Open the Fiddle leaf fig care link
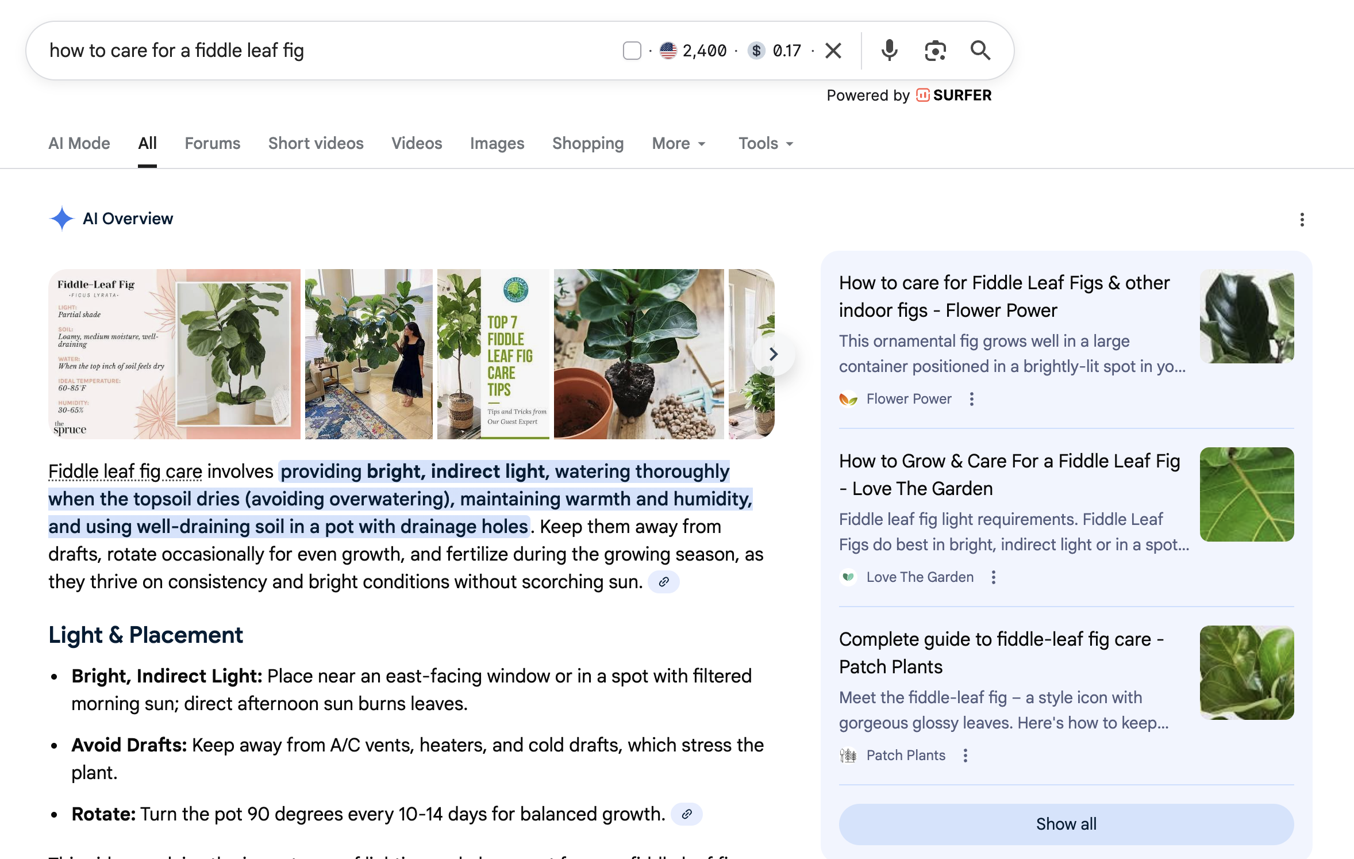Image resolution: width=1354 pixels, height=859 pixels. coord(124,471)
